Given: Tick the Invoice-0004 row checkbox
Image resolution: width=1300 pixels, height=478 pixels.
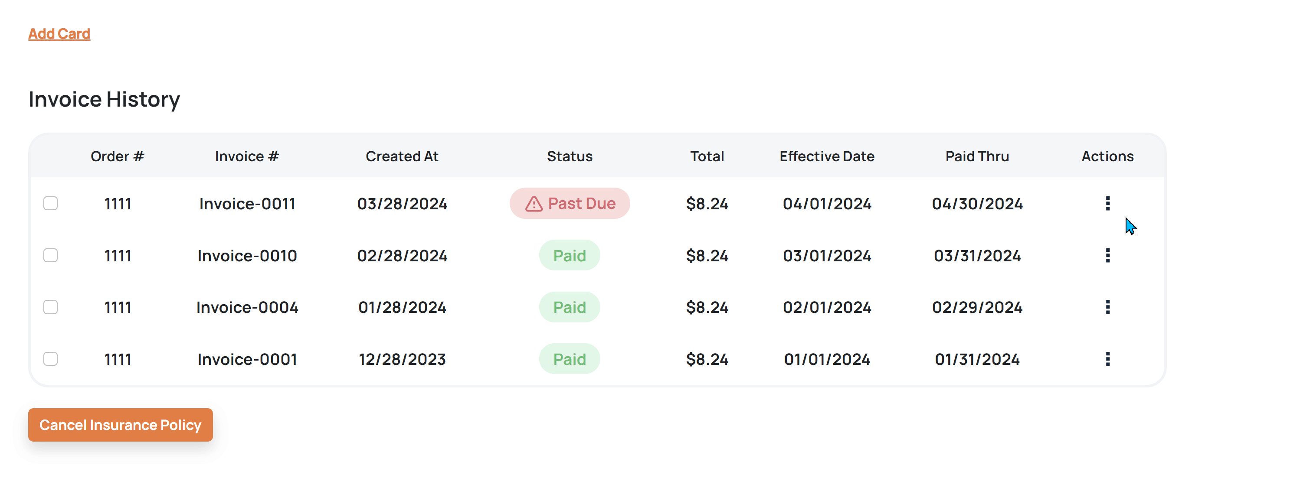Looking at the screenshot, I should 50,307.
